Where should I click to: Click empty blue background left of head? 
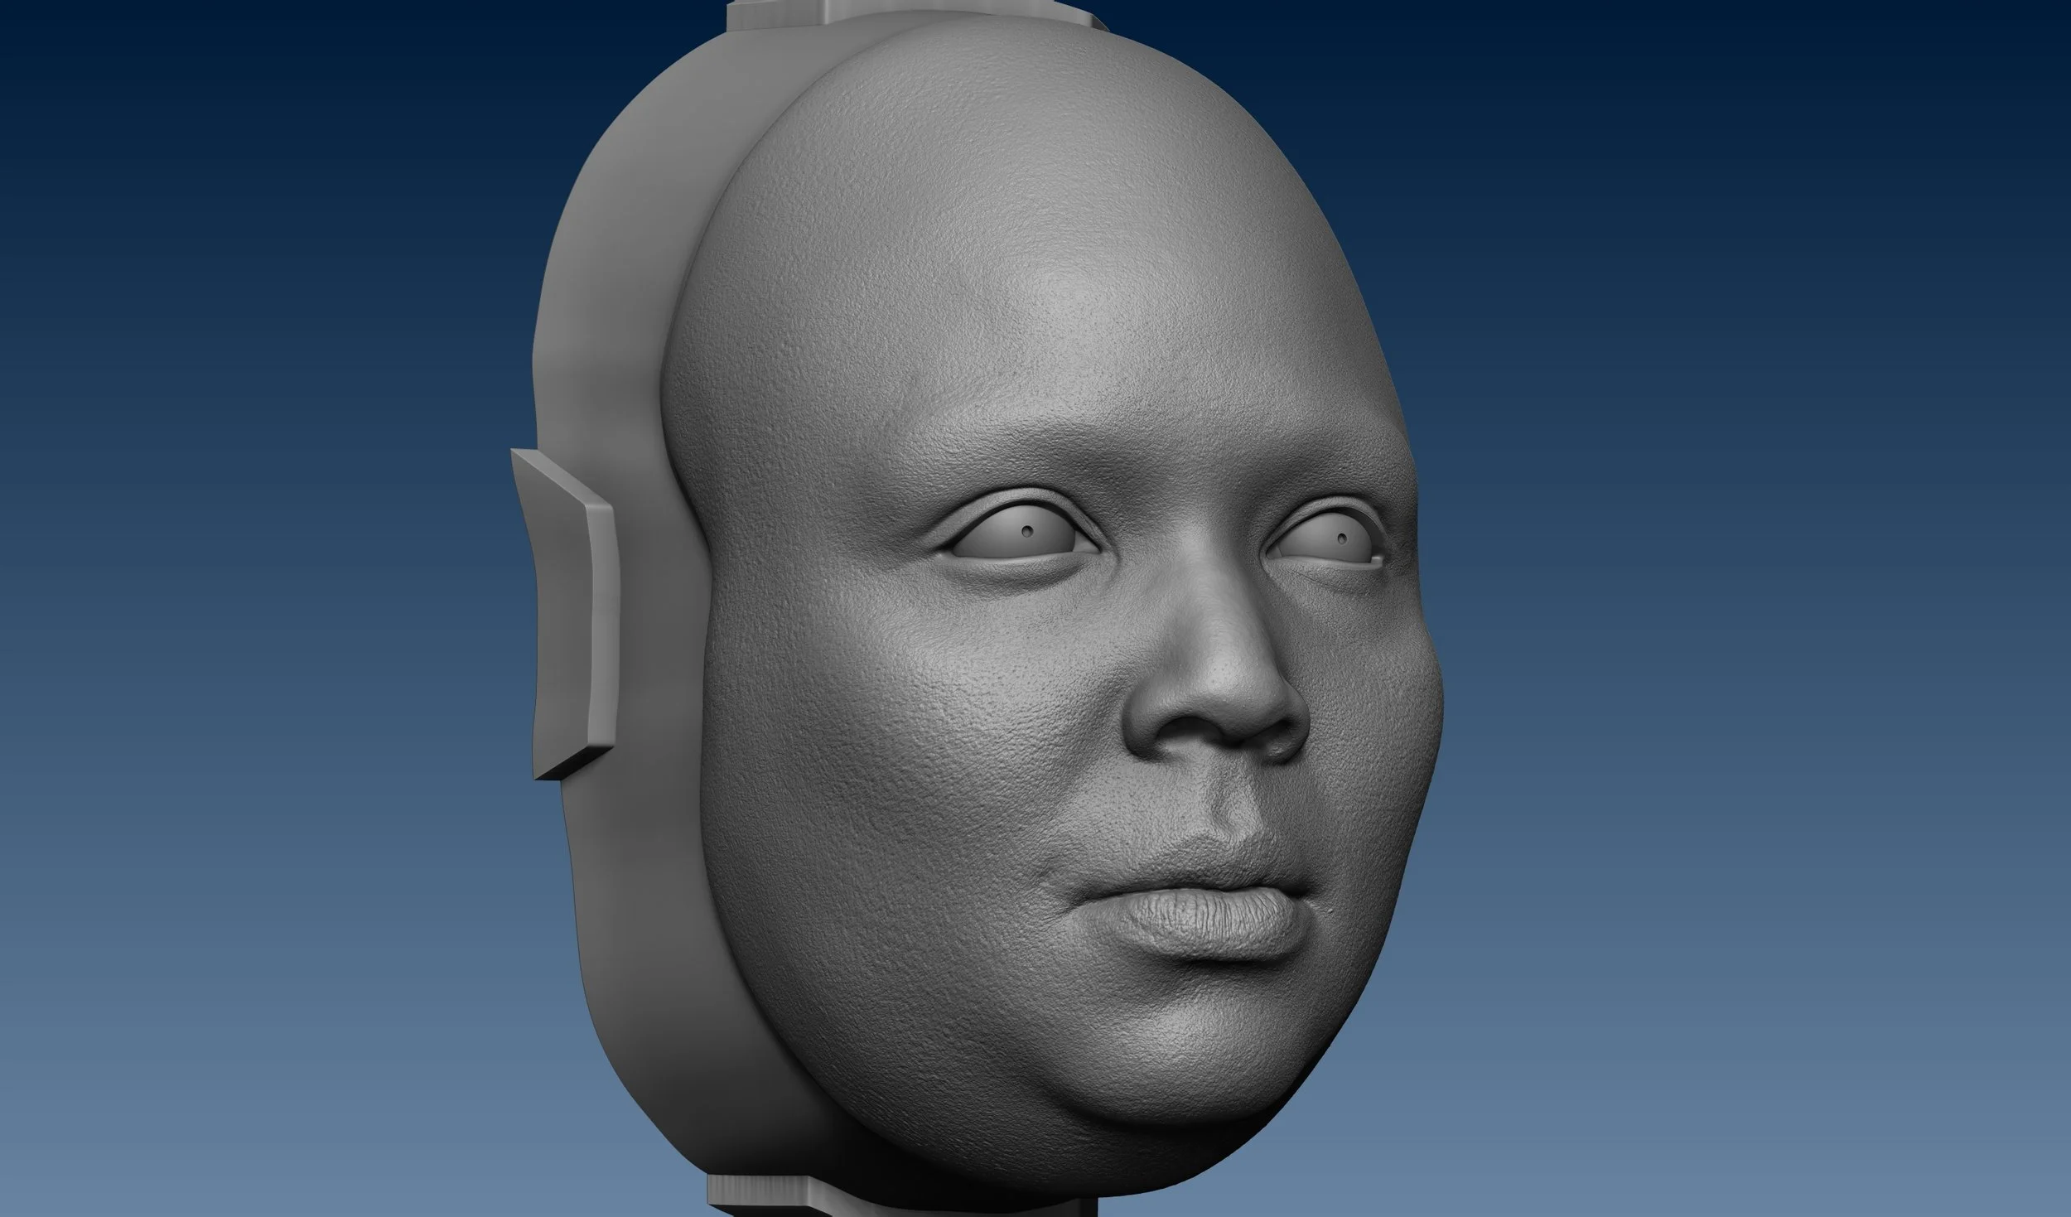[x=249, y=580]
